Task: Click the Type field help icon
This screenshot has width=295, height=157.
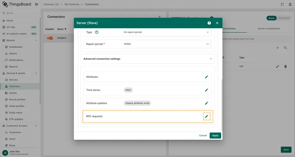Action: pos(97,32)
